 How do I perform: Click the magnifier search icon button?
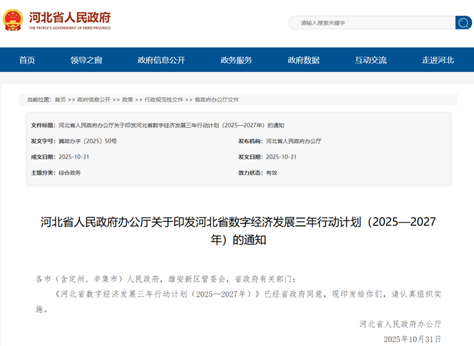463,23
